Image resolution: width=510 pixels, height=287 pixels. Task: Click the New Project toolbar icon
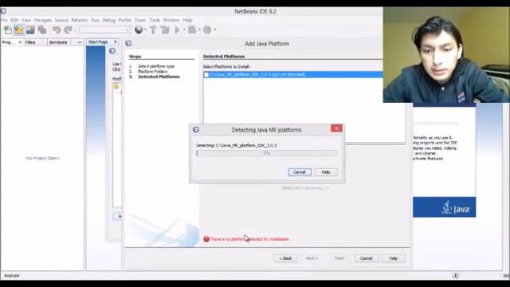tap(19, 30)
